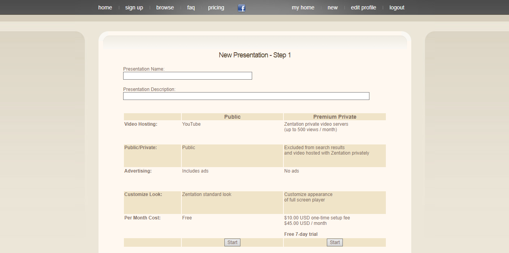The height and width of the screenshot is (253, 509).
Task: Focus the Presentation Name field
Action: (x=188, y=76)
